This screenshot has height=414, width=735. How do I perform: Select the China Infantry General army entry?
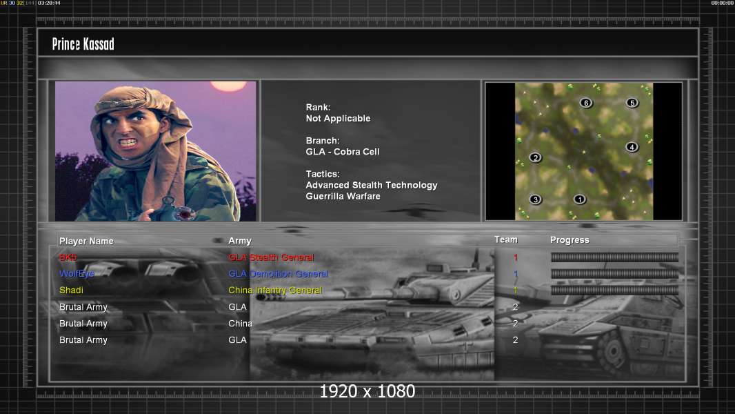click(275, 290)
